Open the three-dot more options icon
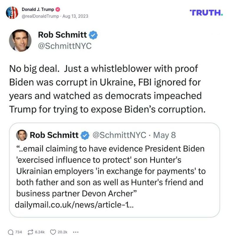This screenshot has width=229, height=241. point(76,232)
